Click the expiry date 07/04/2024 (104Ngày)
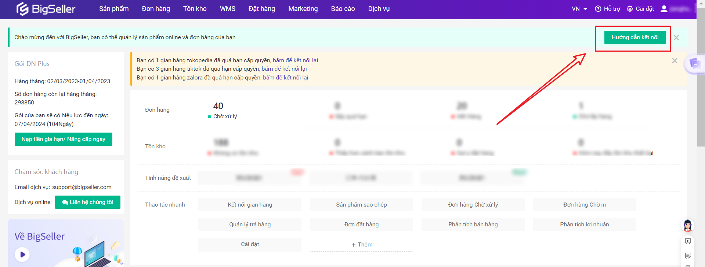 [44, 124]
